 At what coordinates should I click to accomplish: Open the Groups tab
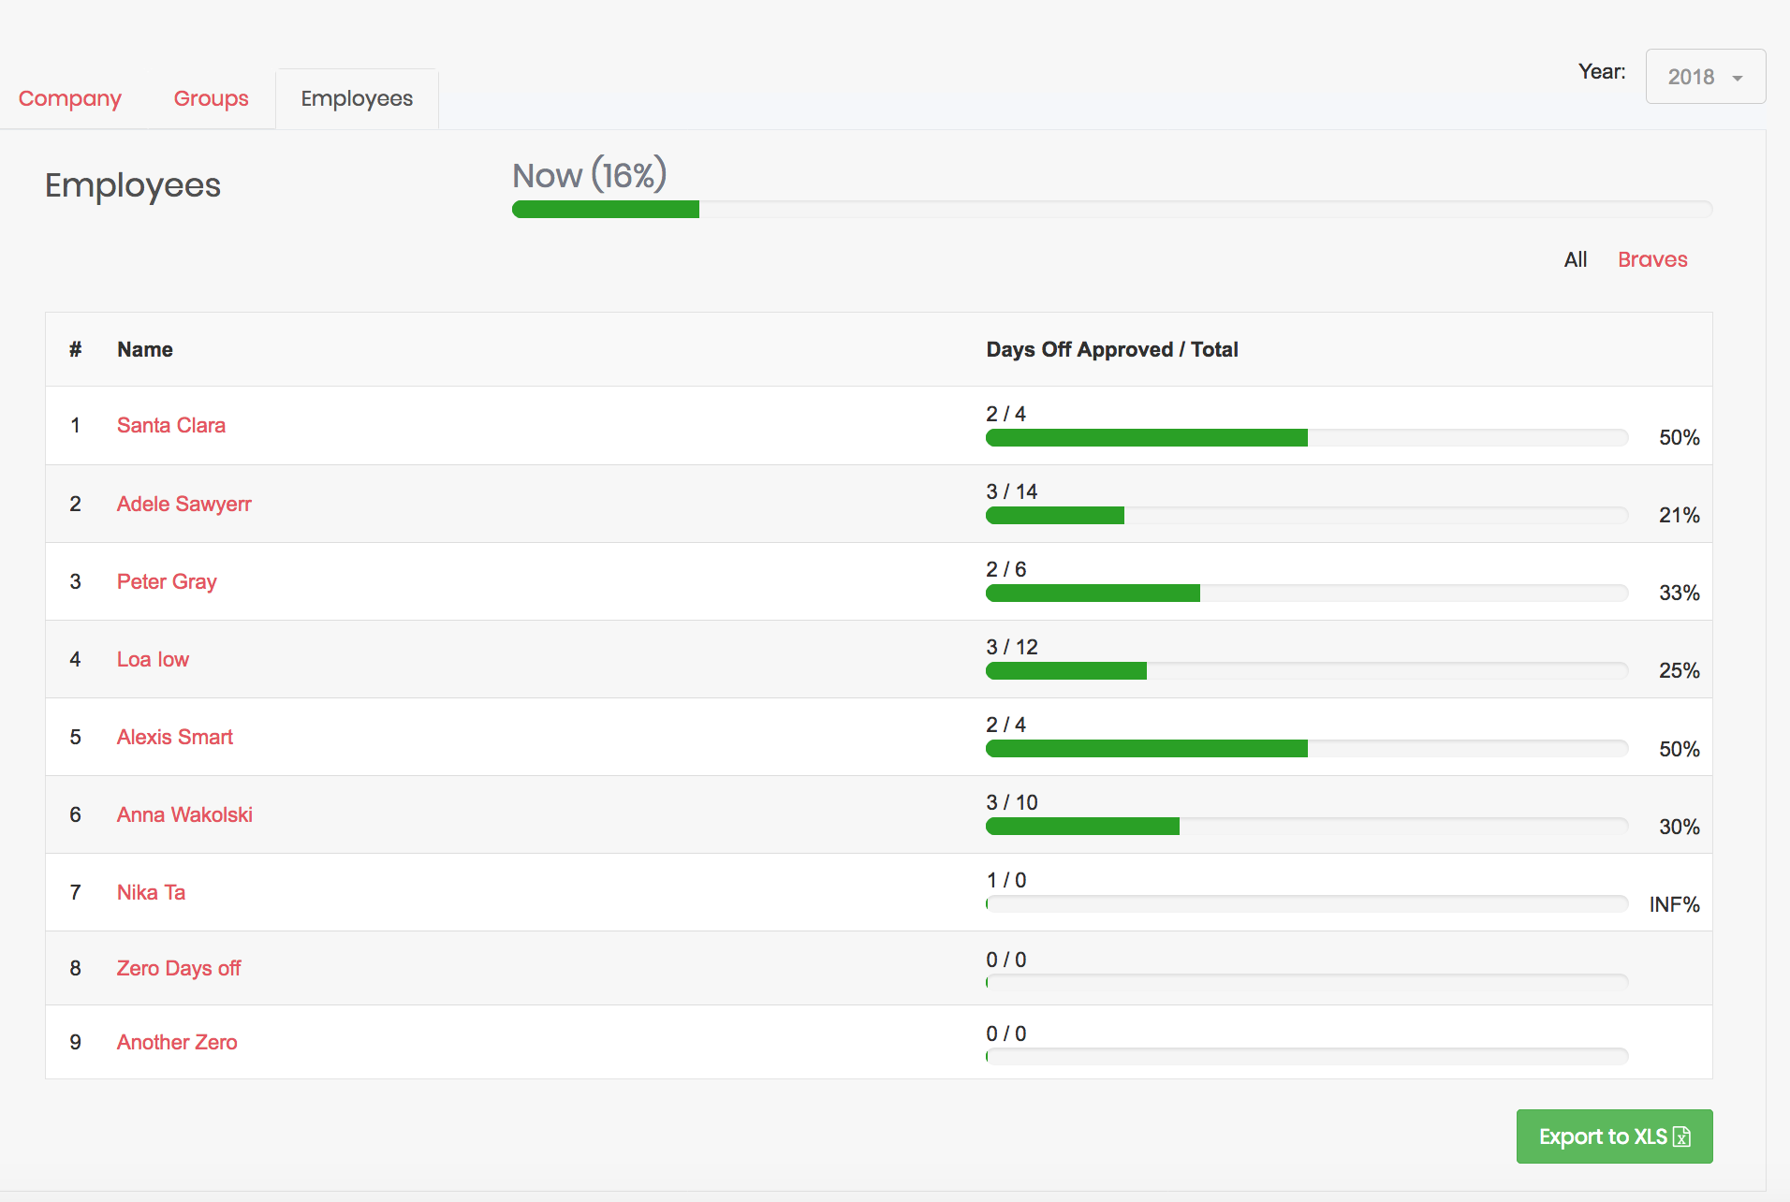pos(211,98)
